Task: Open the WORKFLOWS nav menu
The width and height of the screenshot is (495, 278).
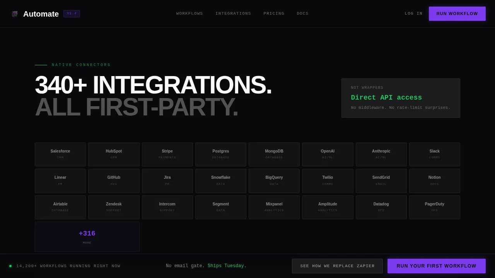Action: [189, 14]
